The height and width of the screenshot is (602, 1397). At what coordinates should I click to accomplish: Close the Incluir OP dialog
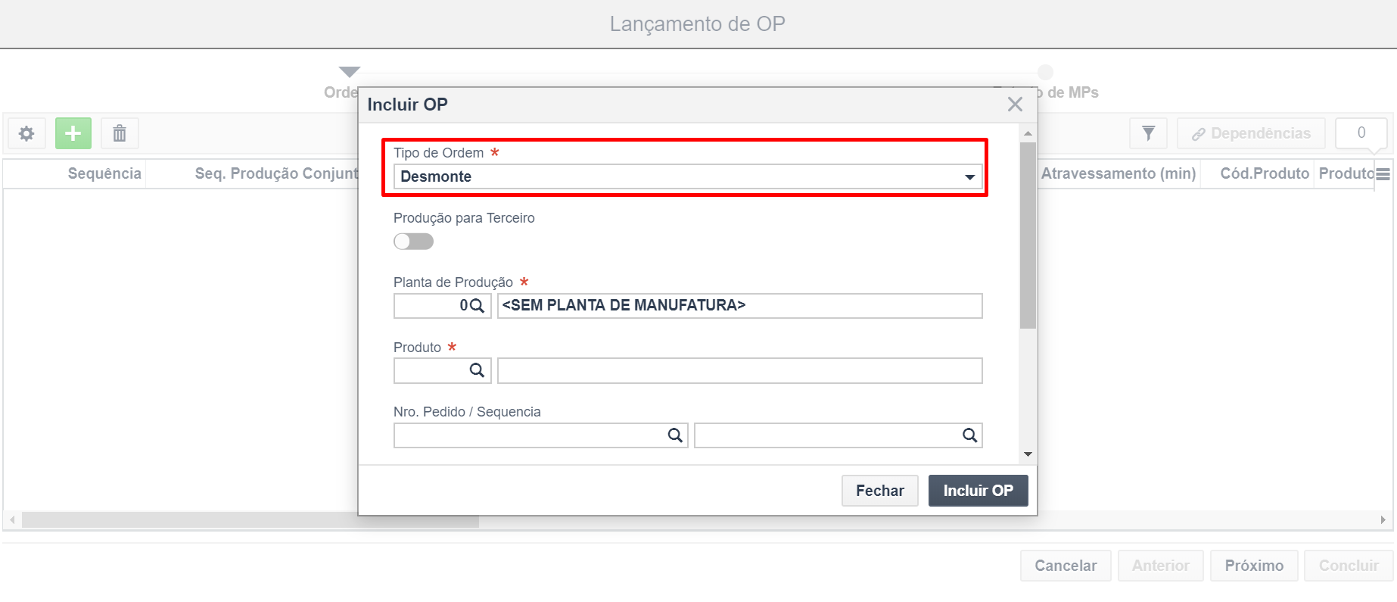1015,104
